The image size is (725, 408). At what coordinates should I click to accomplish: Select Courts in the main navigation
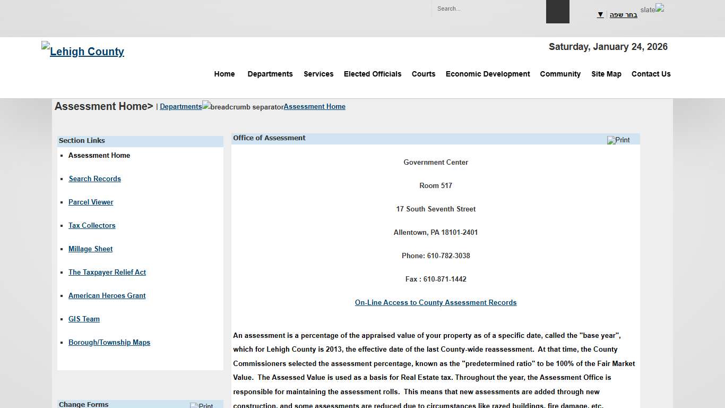(423, 74)
